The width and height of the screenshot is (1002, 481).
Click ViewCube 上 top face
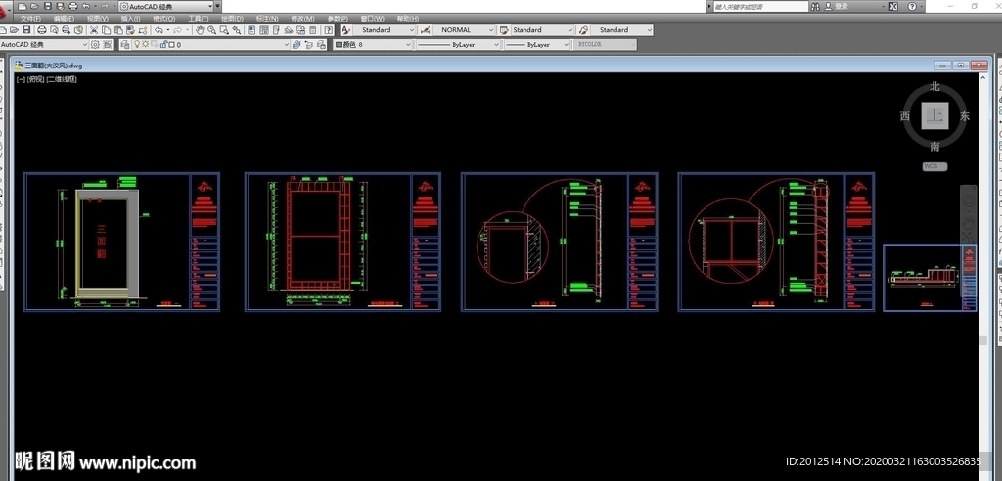(x=934, y=116)
